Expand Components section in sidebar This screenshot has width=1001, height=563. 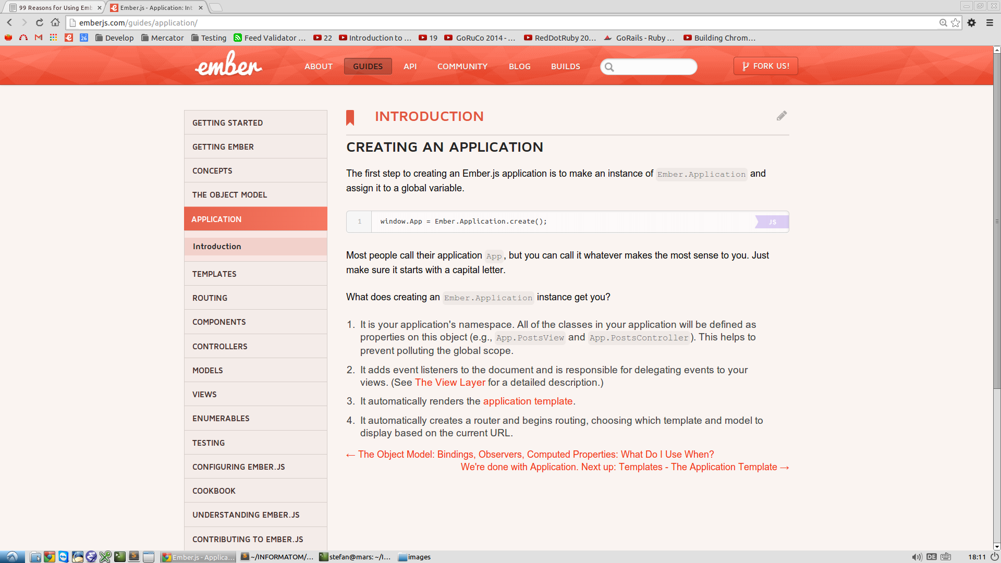(x=255, y=322)
